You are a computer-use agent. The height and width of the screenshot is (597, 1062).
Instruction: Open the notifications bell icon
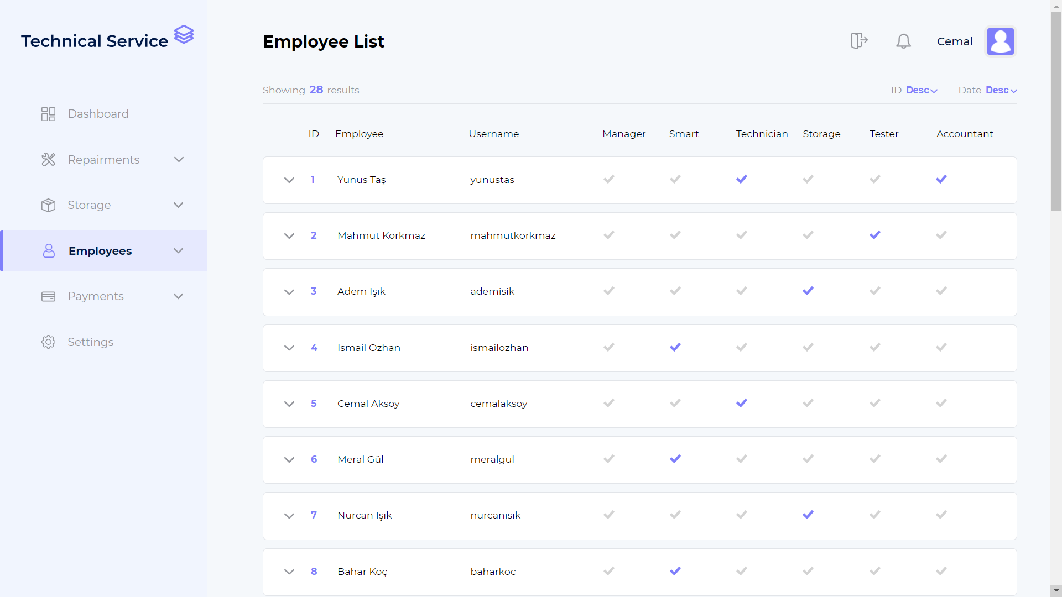tap(903, 41)
